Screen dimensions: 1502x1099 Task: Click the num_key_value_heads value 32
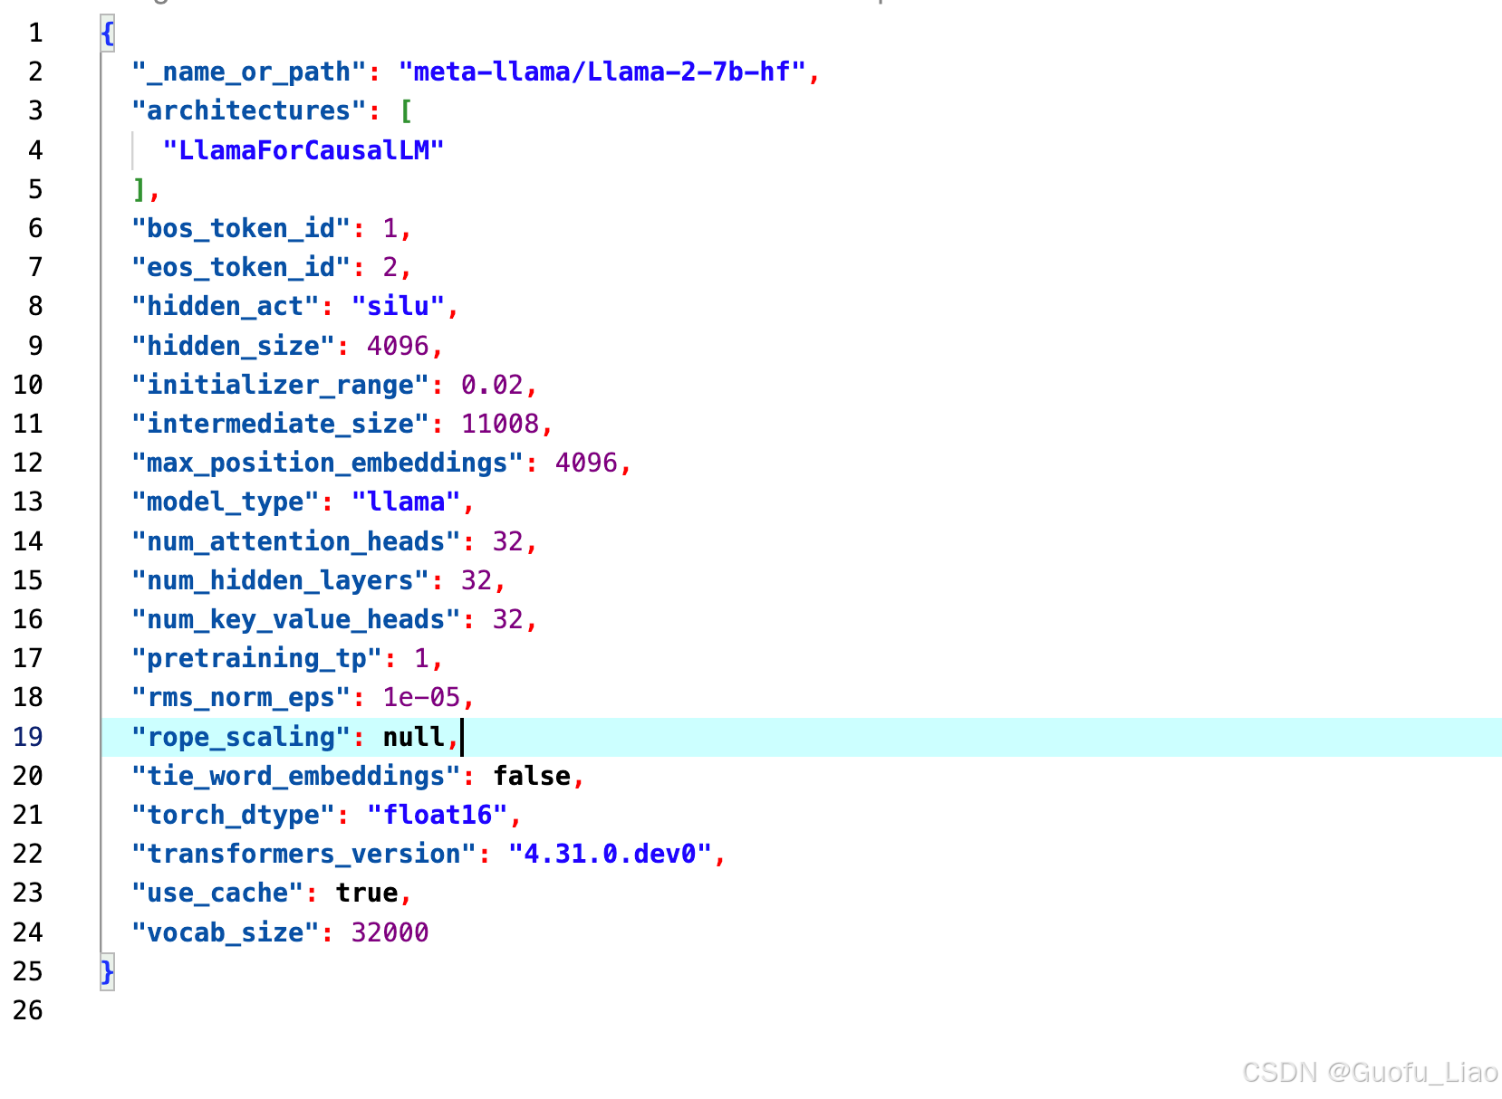508,619
